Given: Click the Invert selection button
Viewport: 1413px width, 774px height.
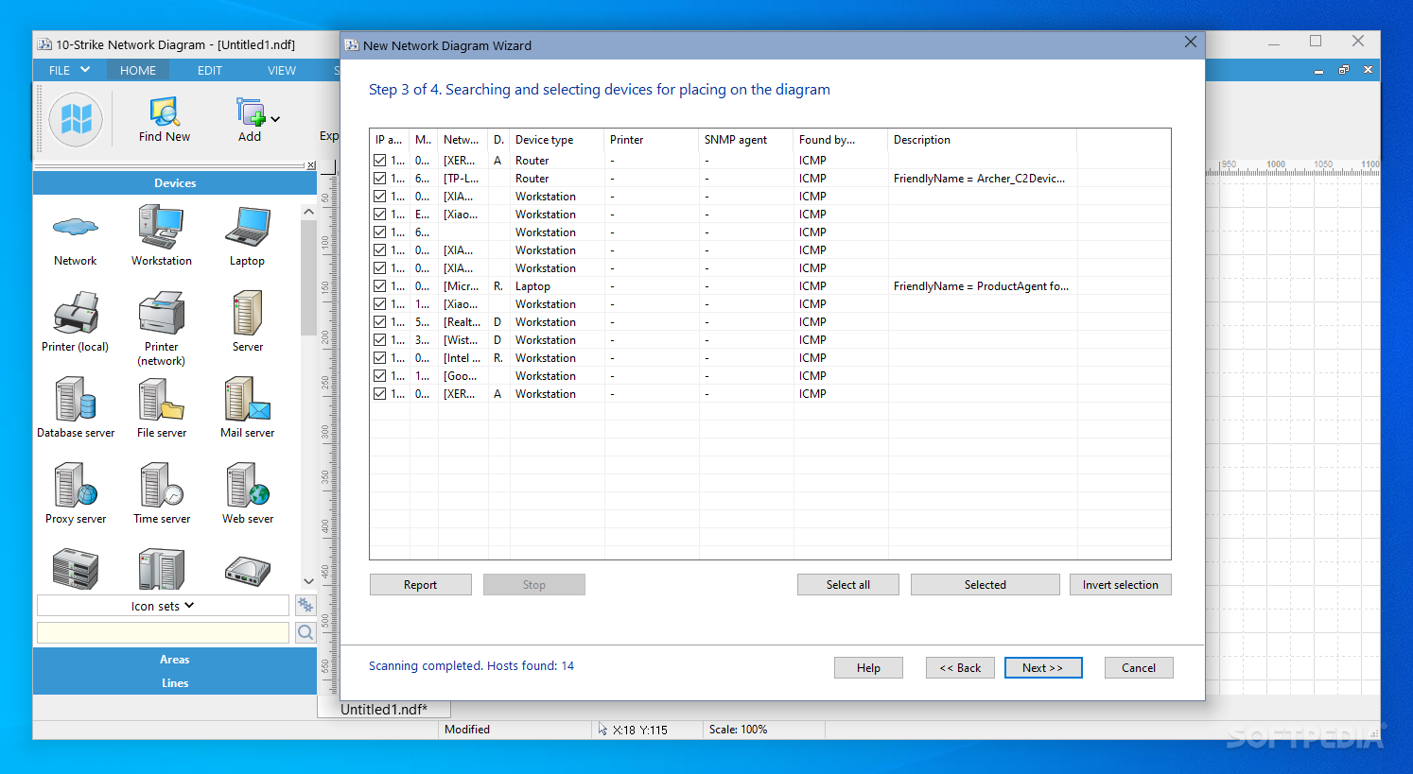Looking at the screenshot, I should coord(1121,585).
